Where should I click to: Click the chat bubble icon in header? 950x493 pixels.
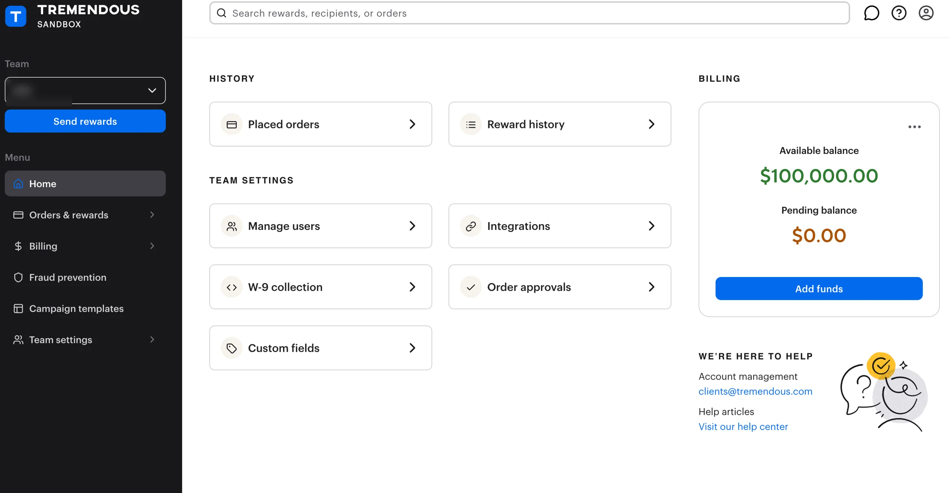pos(872,13)
